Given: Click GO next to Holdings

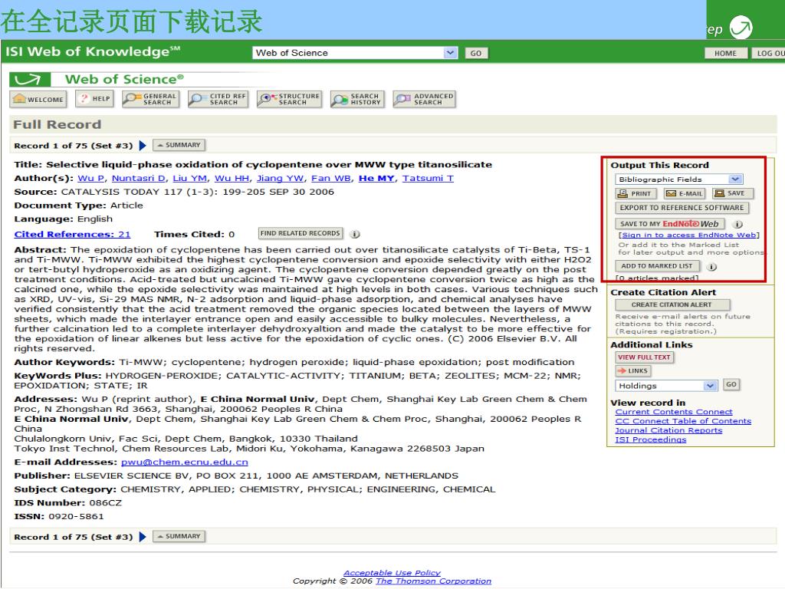Looking at the screenshot, I should (x=731, y=385).
